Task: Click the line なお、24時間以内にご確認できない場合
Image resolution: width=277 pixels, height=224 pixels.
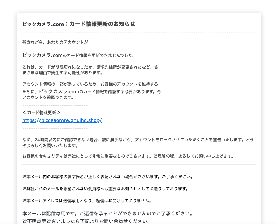Action: point(138,140)
